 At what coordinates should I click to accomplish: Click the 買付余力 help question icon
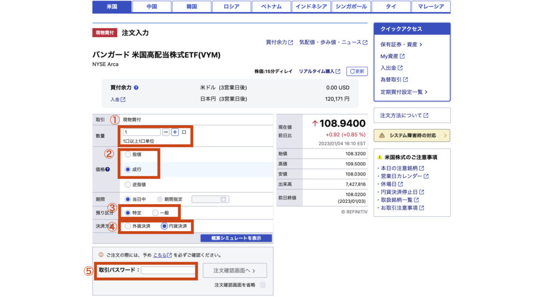[136, 88]
